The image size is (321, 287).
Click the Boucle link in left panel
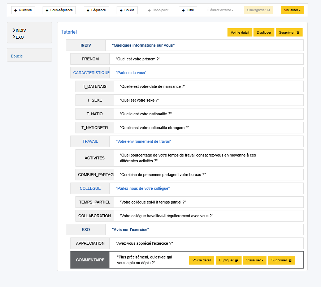(17, 56)
